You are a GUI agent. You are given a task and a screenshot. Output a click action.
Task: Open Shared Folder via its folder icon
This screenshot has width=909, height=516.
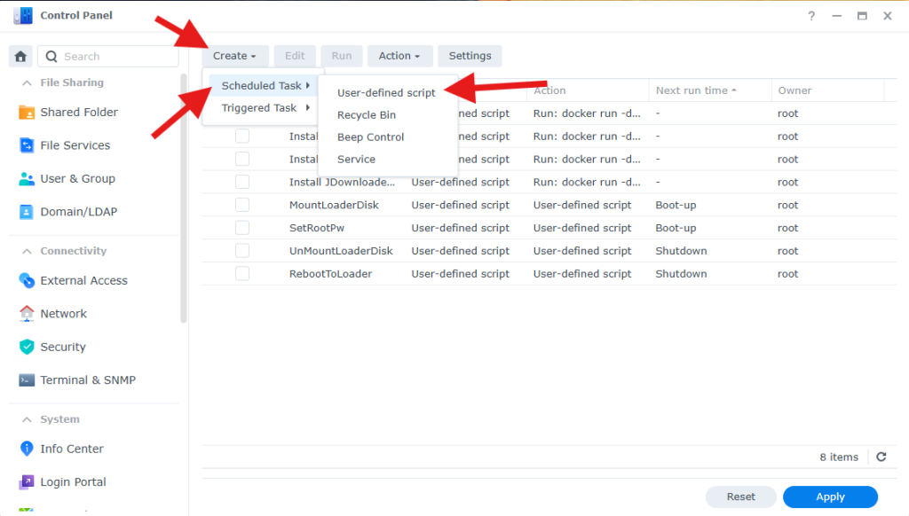click(x=27, y=112)
